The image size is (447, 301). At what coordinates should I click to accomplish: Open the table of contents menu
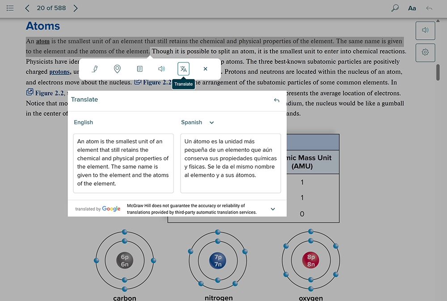coord(10,8)
